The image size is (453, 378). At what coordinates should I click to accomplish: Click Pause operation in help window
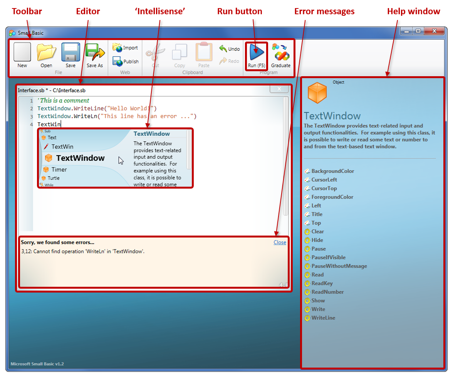point(315,249)
